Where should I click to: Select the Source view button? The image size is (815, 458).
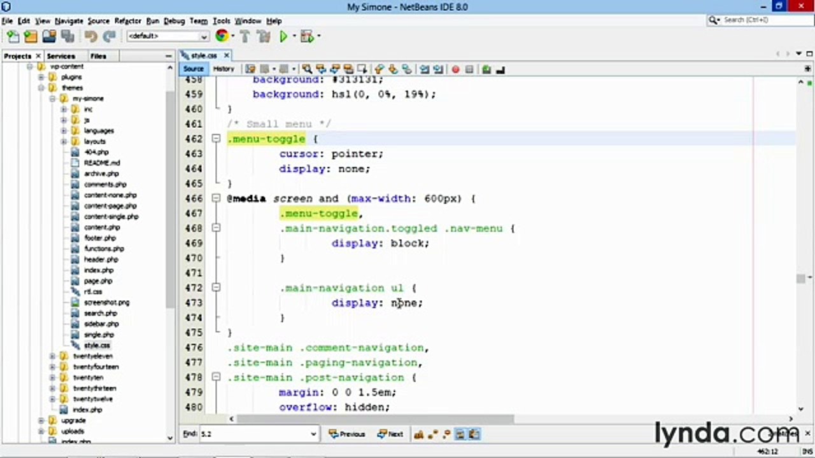[194, 69]
